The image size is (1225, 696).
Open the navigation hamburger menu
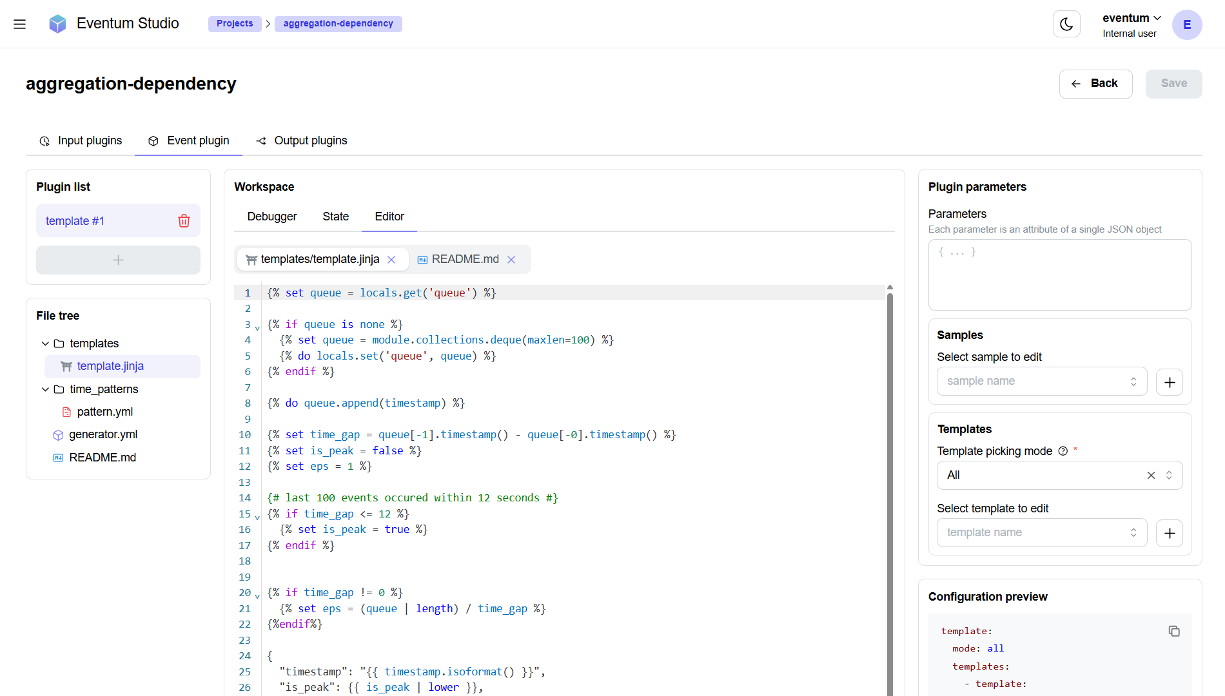click(x=19, y=24)
